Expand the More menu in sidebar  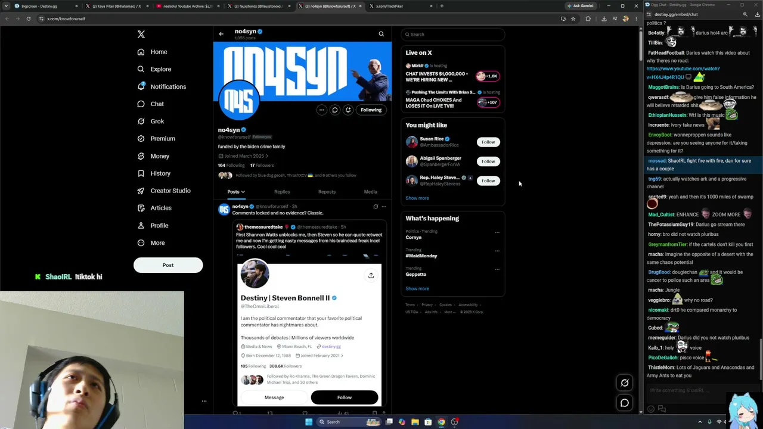point(151,243)
